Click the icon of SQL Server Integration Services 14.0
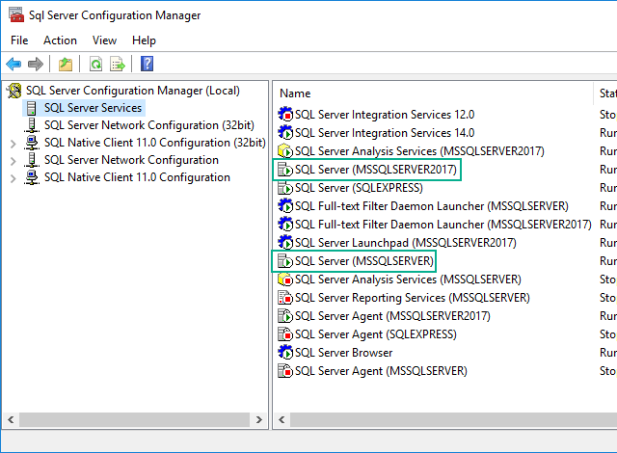The height and width of the screenshot is (453, 617). 285,132
